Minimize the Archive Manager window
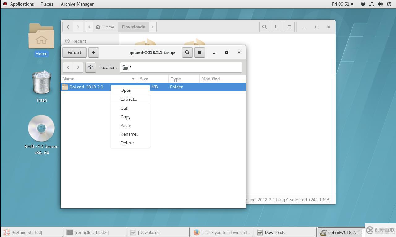This screenshot has height=237, width=396. (214, 53)
